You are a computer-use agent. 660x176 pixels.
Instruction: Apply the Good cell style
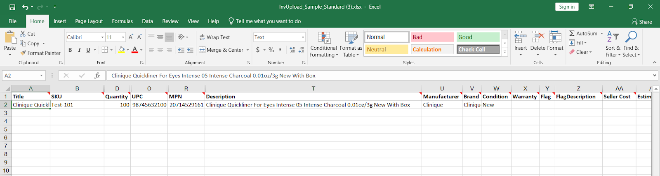pyautogui.click(x=478, y=37)
